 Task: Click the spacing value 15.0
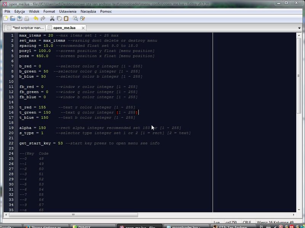tap(48, 46)
